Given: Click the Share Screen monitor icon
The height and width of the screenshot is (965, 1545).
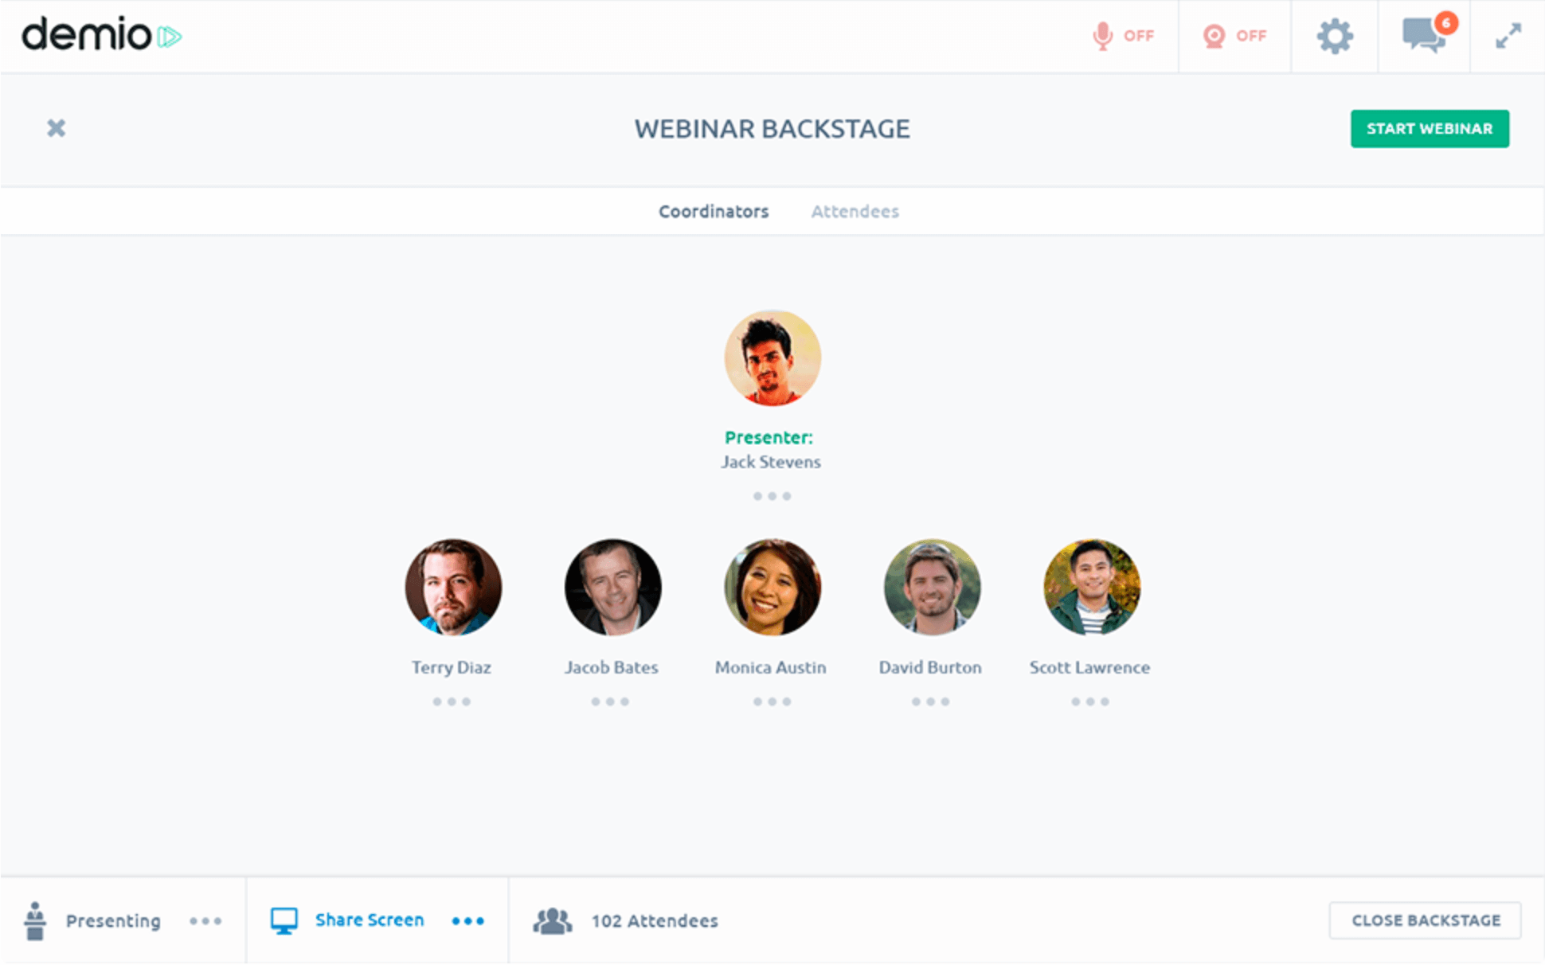Looking at the screenshot, I should pyautogui.click(x=284, y=920).
